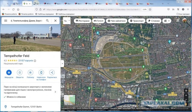The width and height of the screenshot is (192, 112).
Task: Switch to the ЯПлак... browser tab
Action: tap(48, 4)
